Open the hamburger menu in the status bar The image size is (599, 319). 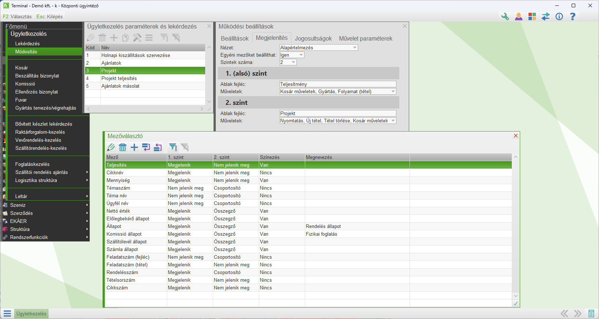(x=7, y=314)
